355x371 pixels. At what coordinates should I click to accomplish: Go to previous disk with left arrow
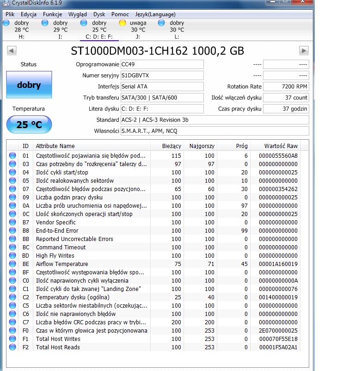coord(12,50)
